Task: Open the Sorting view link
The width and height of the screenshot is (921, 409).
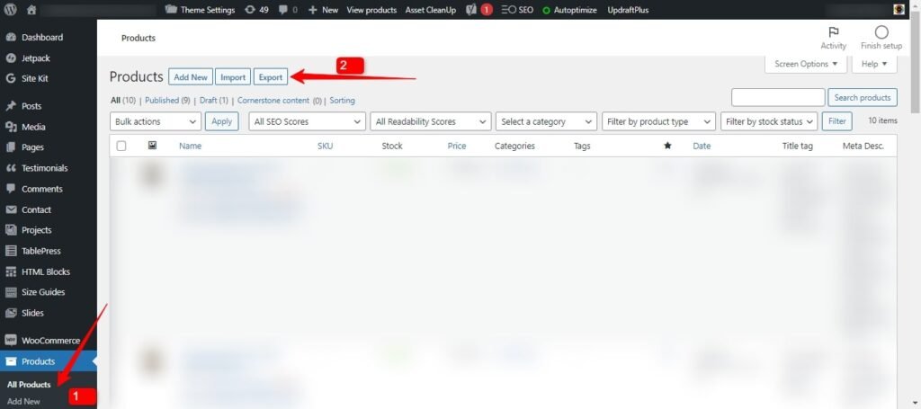Action: click(342, 101)
